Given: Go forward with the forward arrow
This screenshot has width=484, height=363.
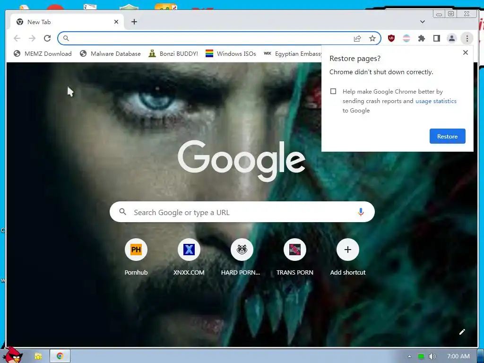Looking at the screenshot, I should click(x=32, y=38).
